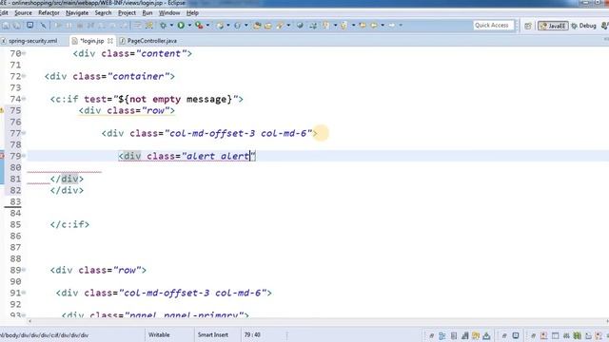Open the Source menu
This screenshot has height=342, width=609.
click(23, 12)
